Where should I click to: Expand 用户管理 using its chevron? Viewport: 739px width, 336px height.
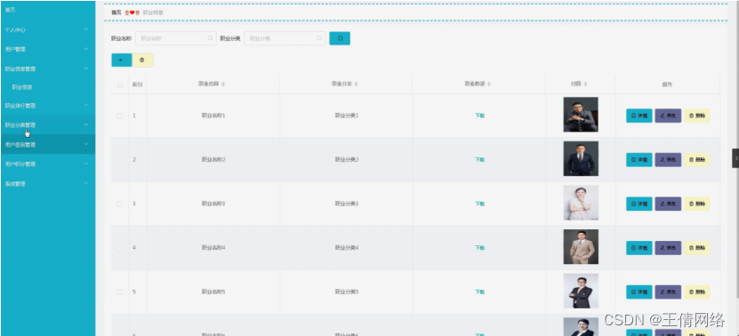(86, 49)
